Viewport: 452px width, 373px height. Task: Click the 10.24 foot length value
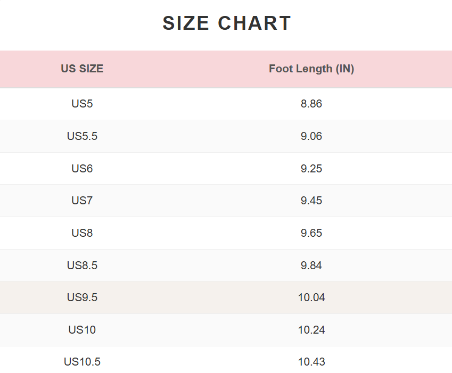pos(311,330)
